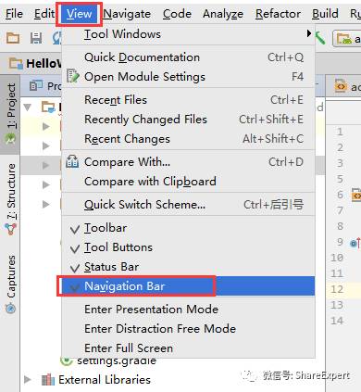Click the Open folder toolbar icon
Image resolution: width=361 pixels, height=392 pixels.
[x=13, y=38]
